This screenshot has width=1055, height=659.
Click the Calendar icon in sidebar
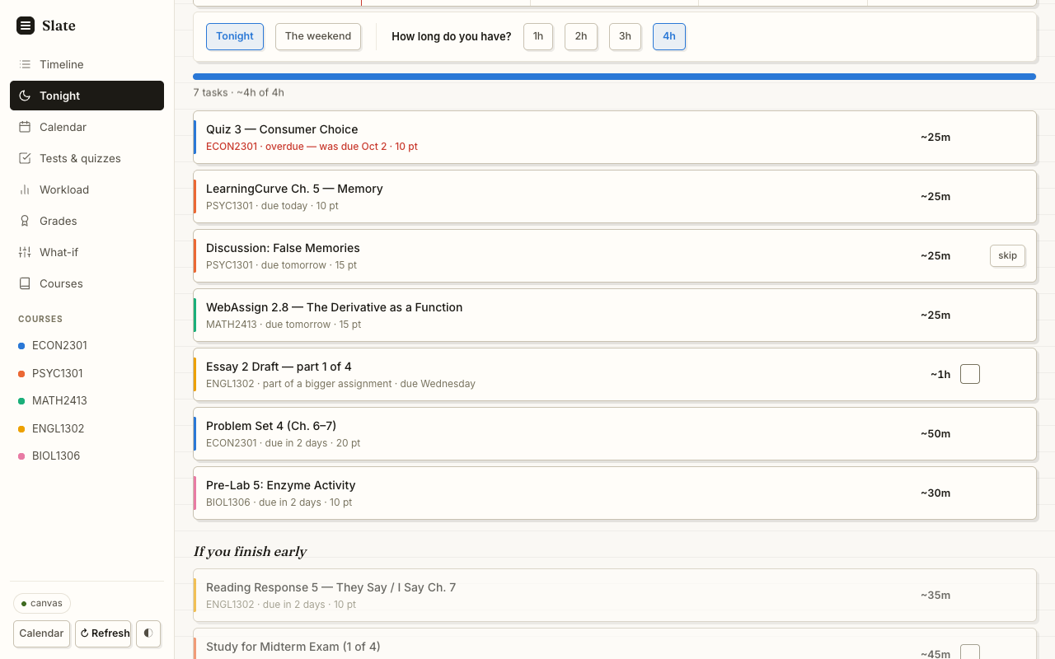coord(25,127)
